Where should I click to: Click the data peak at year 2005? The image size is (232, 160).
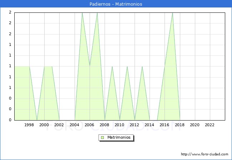tap(82, 13)
